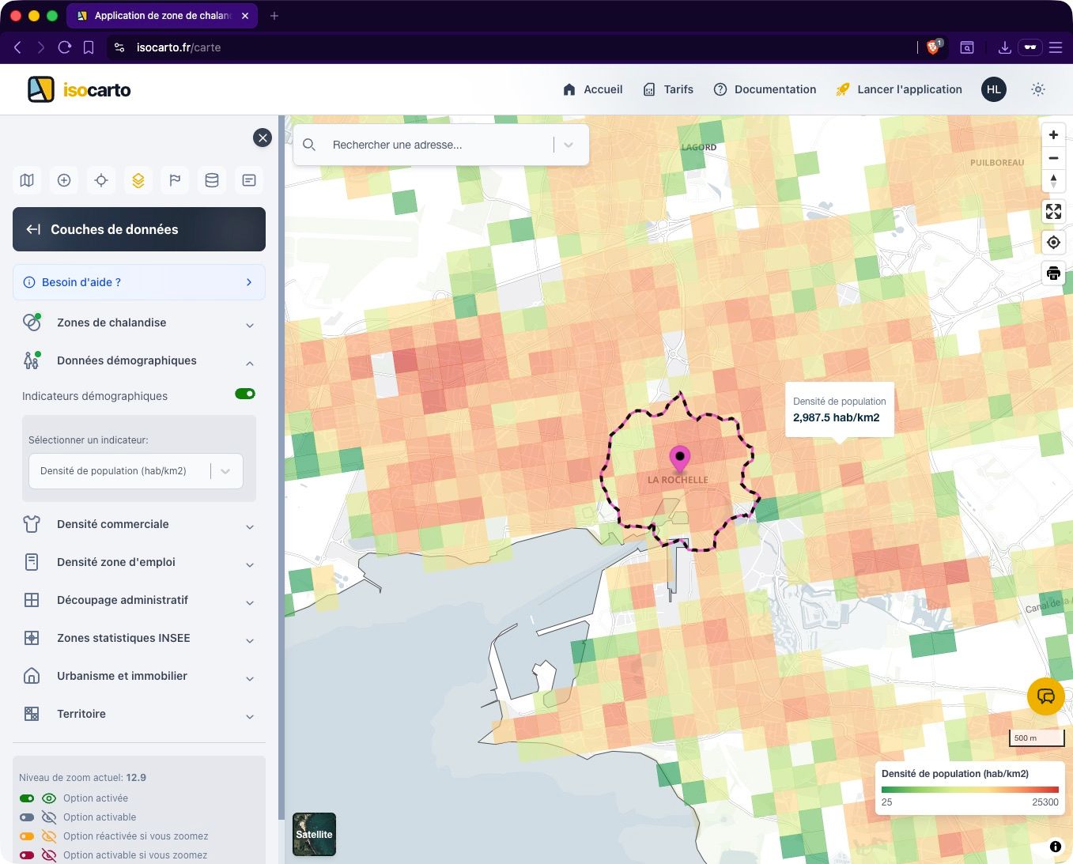
Task: Locate my position on the map
Action: (1053, 243)
